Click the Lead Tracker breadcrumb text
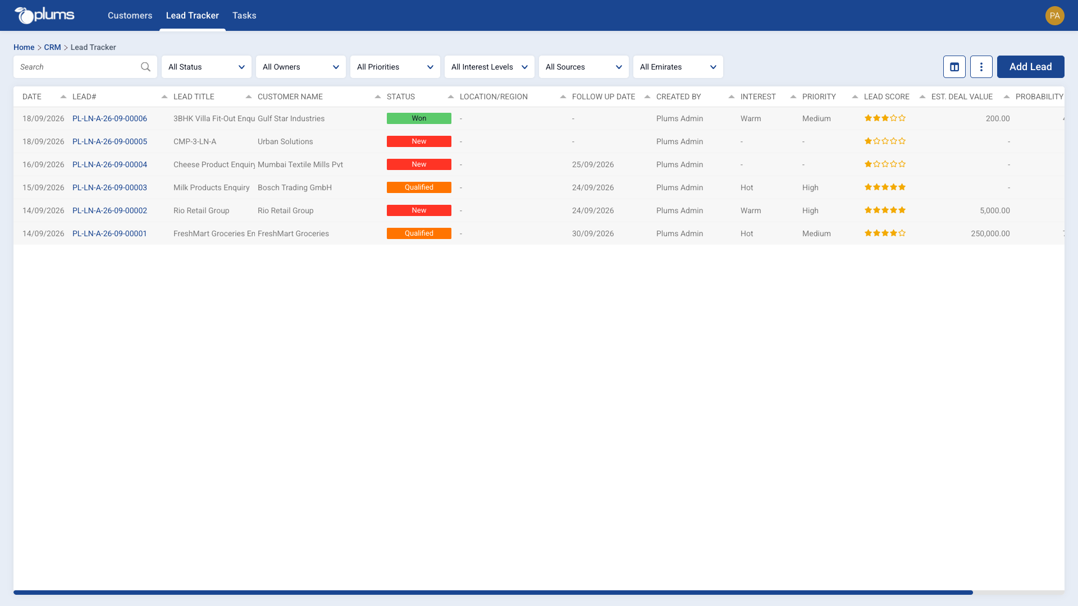The height and width of the screenshot is (606, 1078). 93,47
